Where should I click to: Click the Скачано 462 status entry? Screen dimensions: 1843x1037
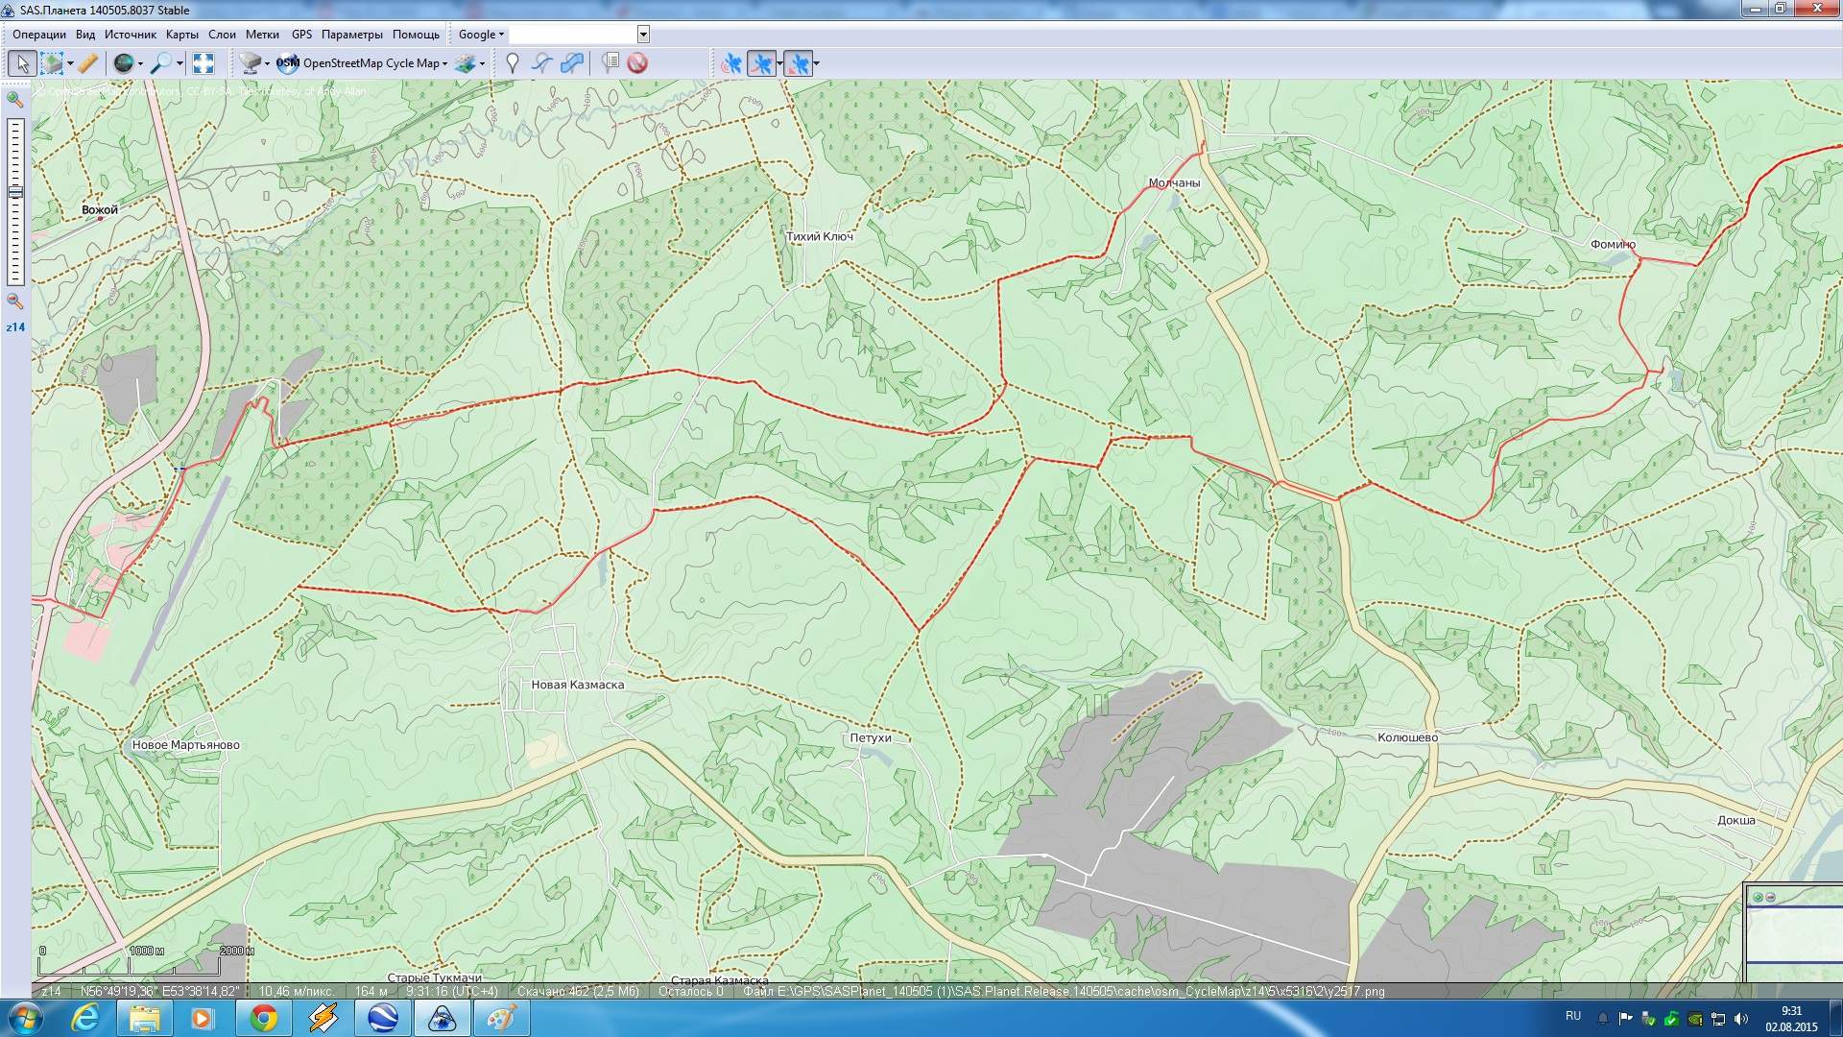pyautogui.click(x=578, y=991)
